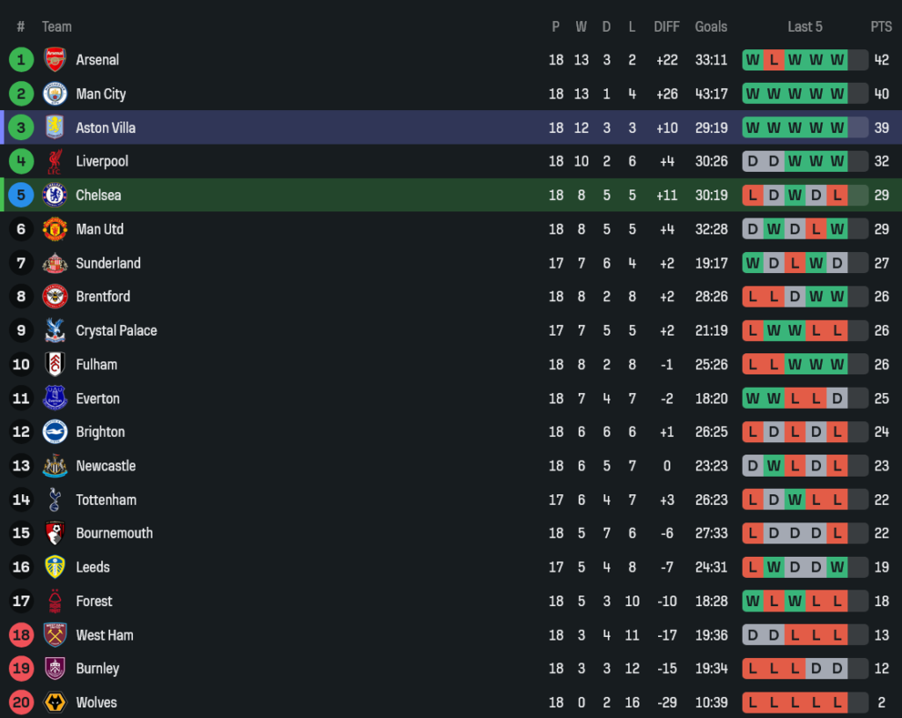Click the Wolves club logo
Viewport: 902px width, 718px height.
[x=55, y=702]
